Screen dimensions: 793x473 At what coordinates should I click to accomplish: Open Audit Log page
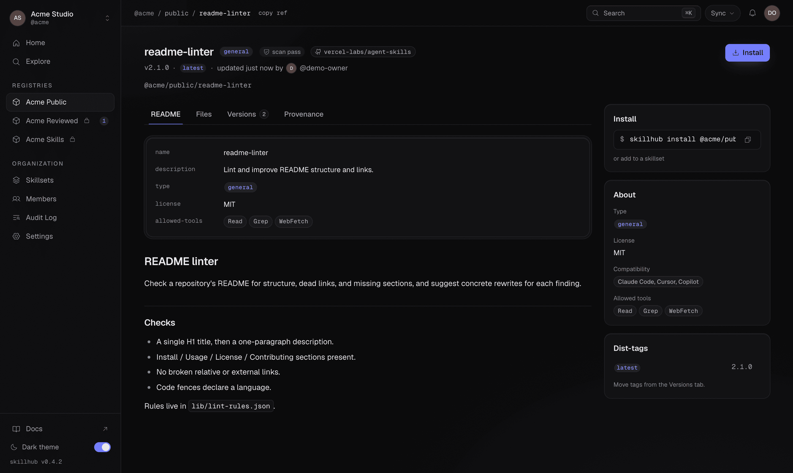pyautogui.click(x=60, y=218)
